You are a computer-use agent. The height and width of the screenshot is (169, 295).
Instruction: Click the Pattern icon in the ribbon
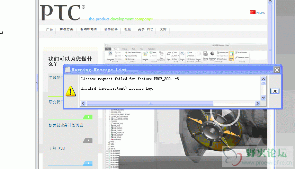pyautogui.click(x=198, y=54)
